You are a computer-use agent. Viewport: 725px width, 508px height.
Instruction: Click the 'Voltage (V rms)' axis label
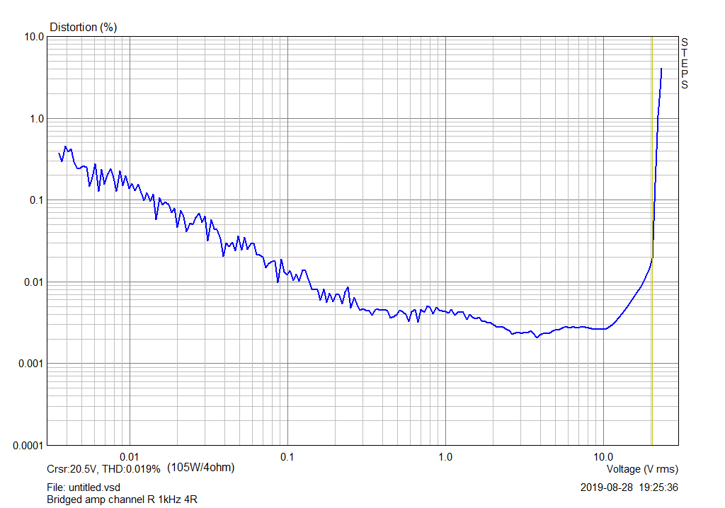(642, 469)
